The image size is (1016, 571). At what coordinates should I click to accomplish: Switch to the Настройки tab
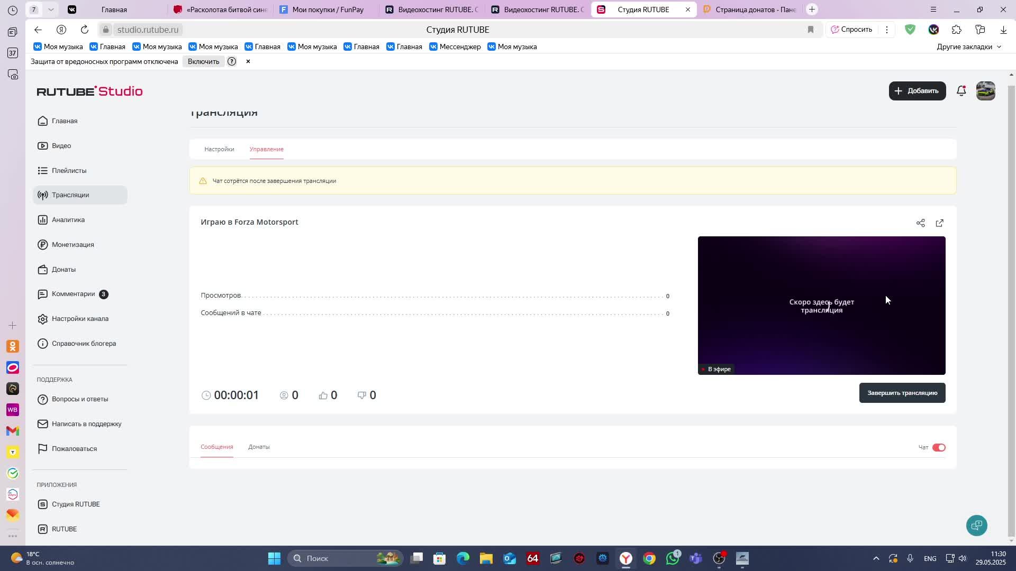pyautogui.click(x=219, y=149)
